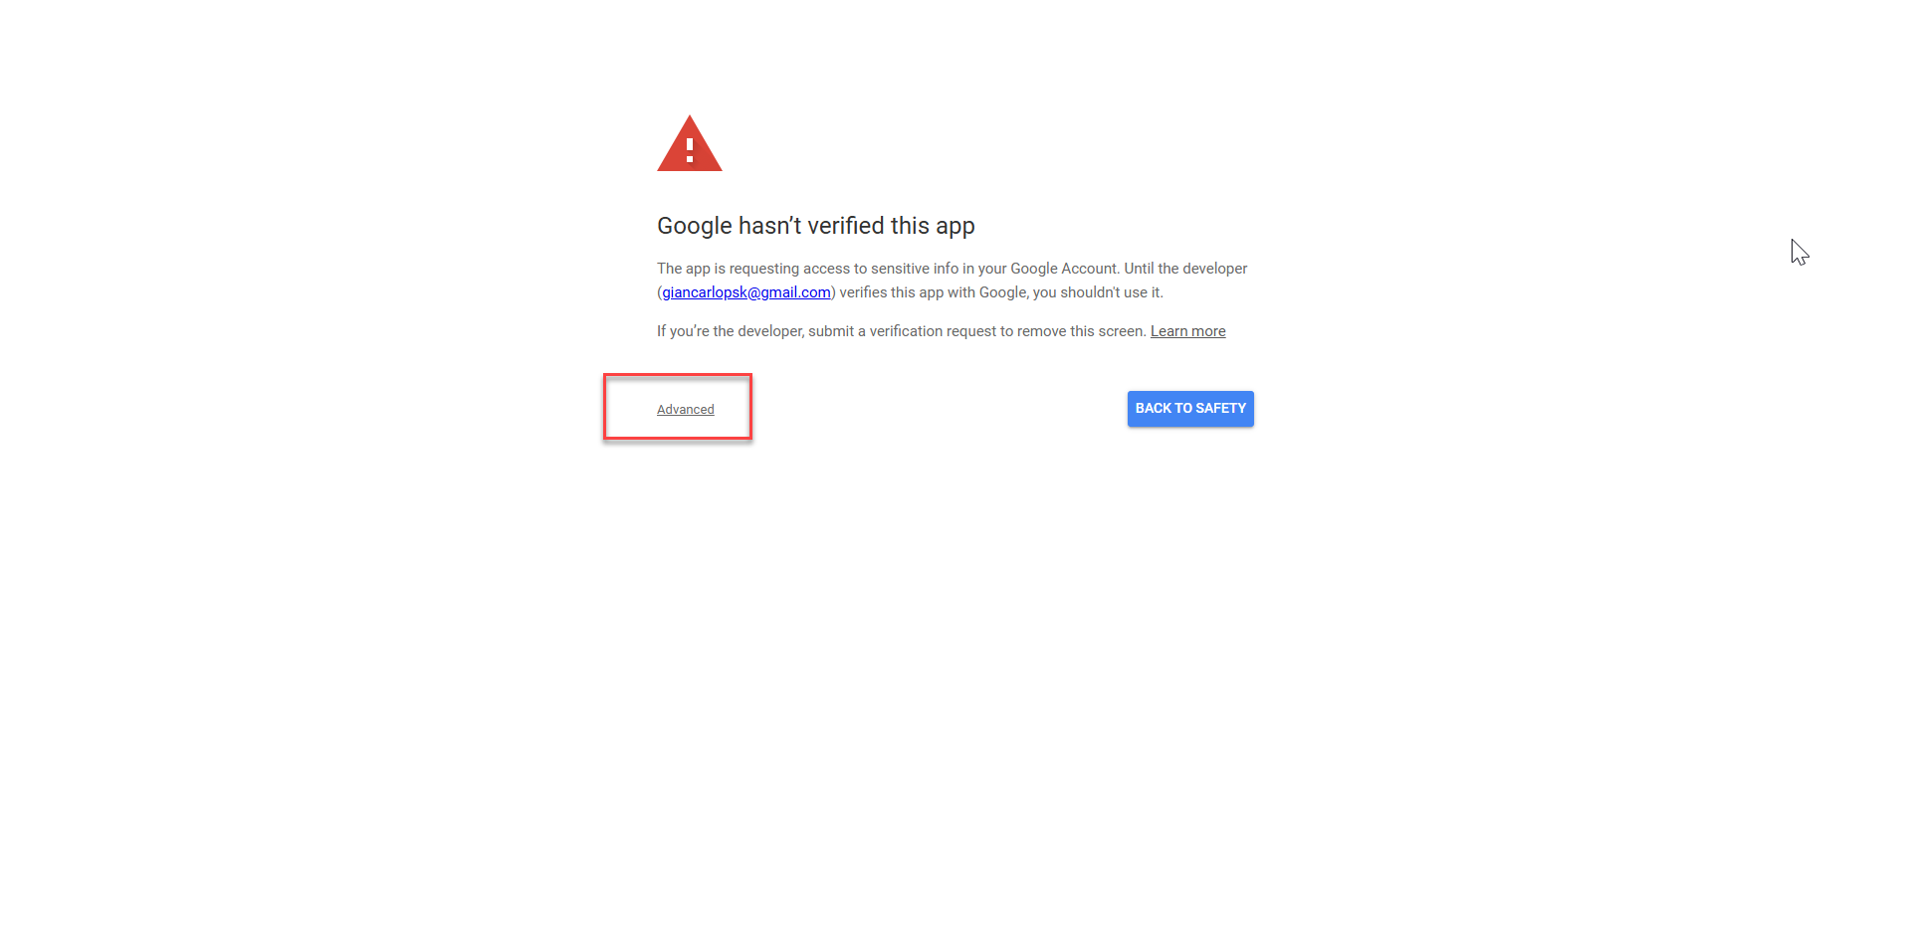Screen dimensions: 1911x946
Task: Click the words "verification request" in the text
Action: tap(933, 331)
